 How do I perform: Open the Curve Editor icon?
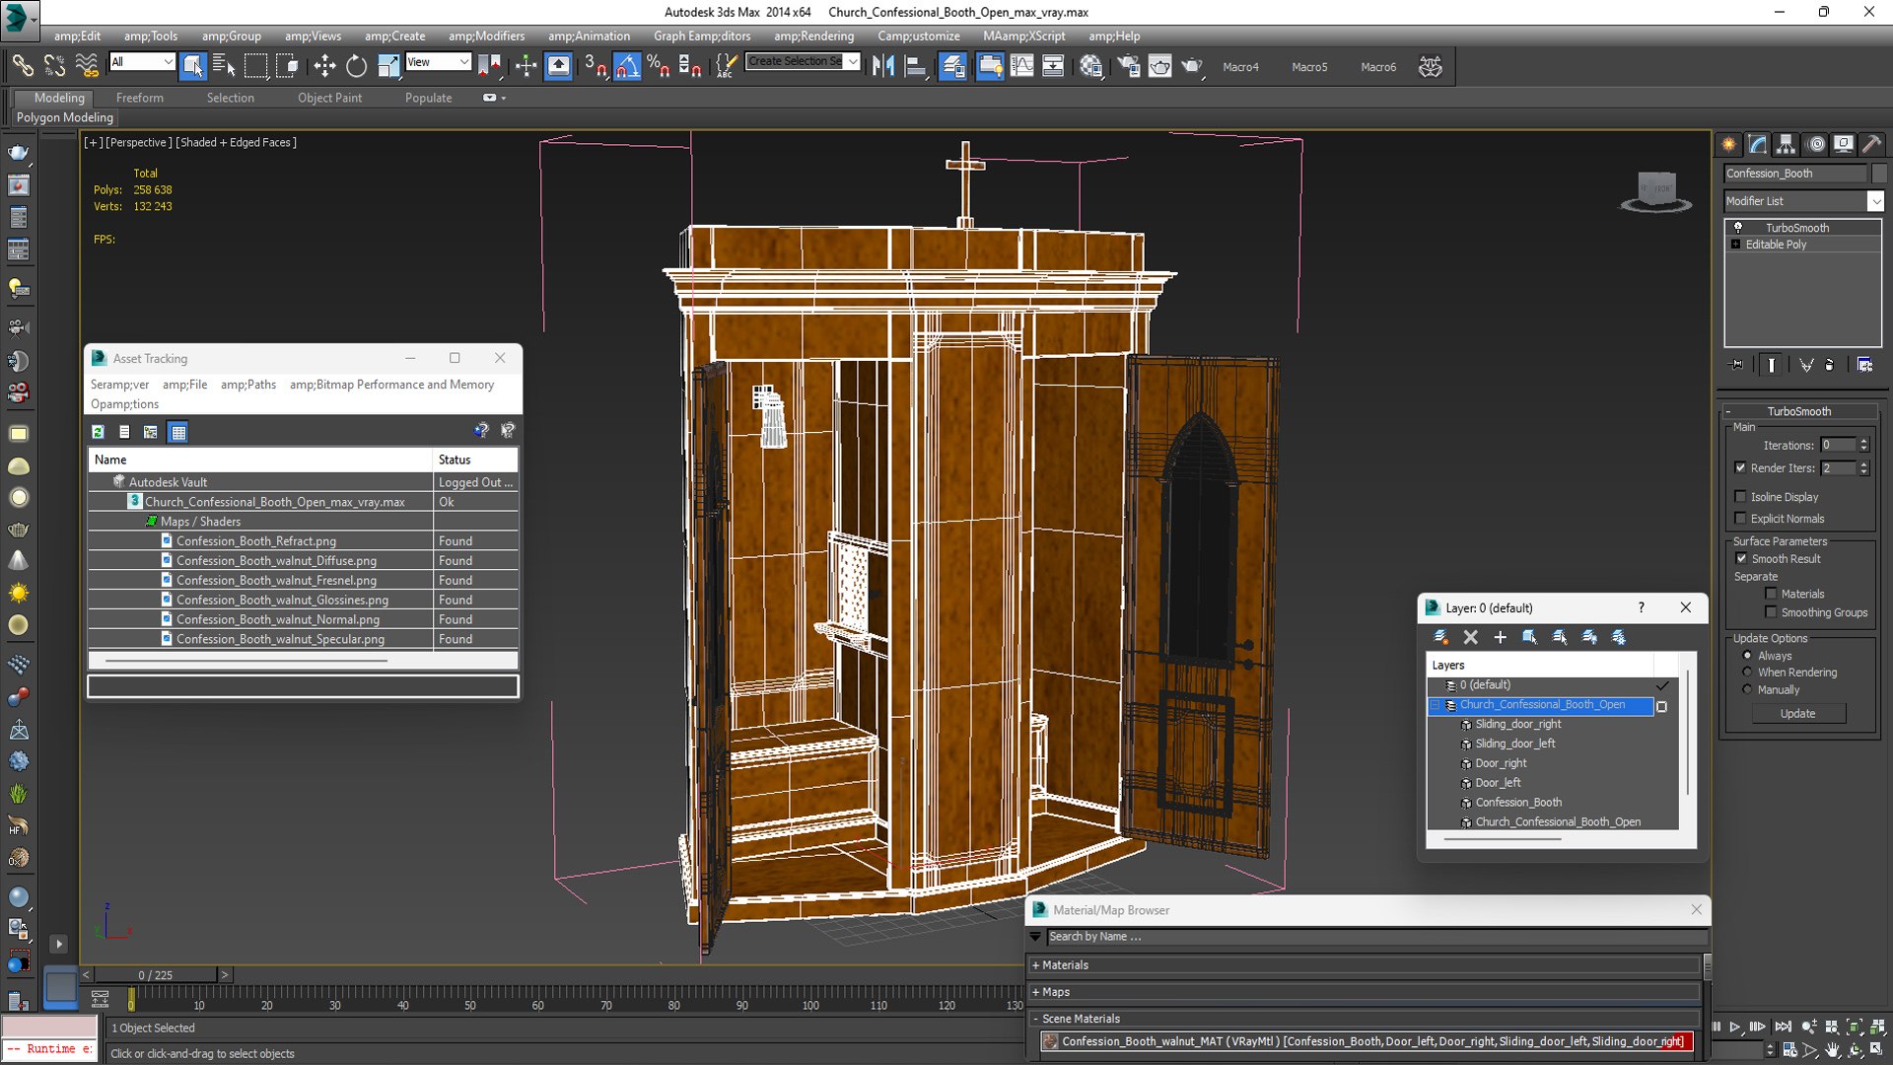(1022, 66)
